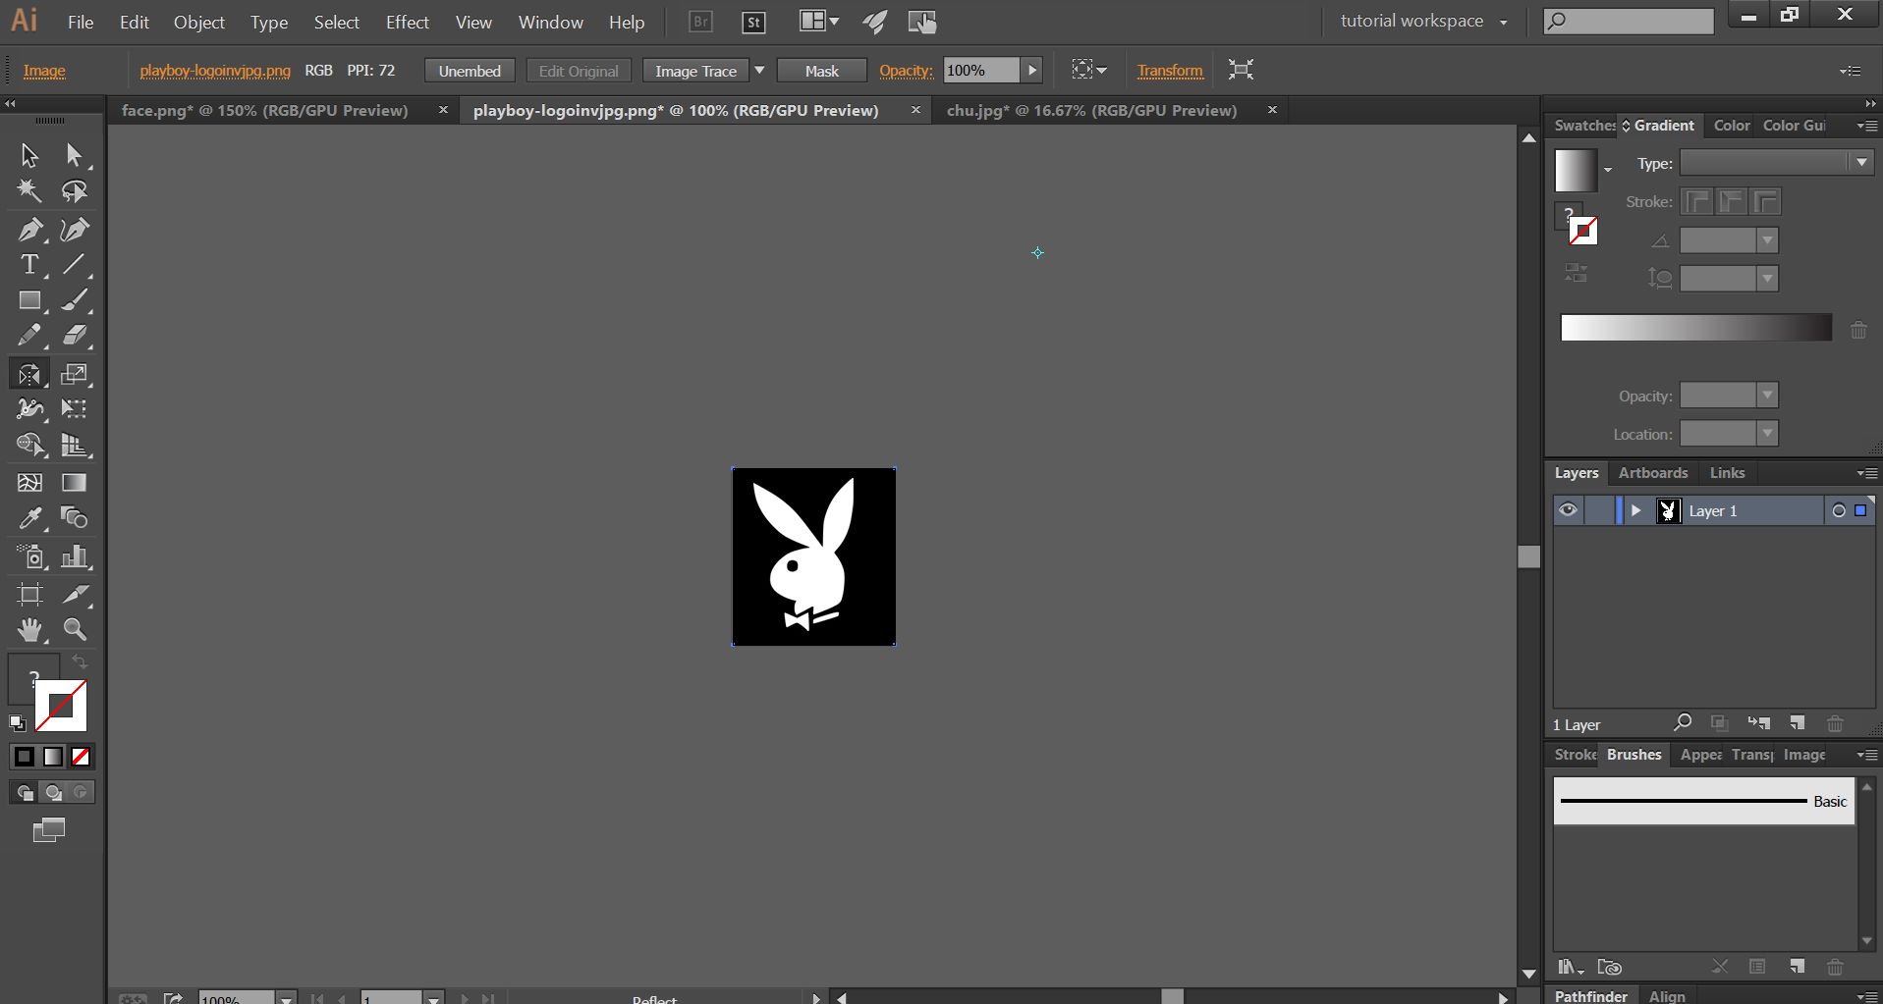Open the Layers panel options menu
This screenshot has height=1004, width=1883.
(1866, 473)
